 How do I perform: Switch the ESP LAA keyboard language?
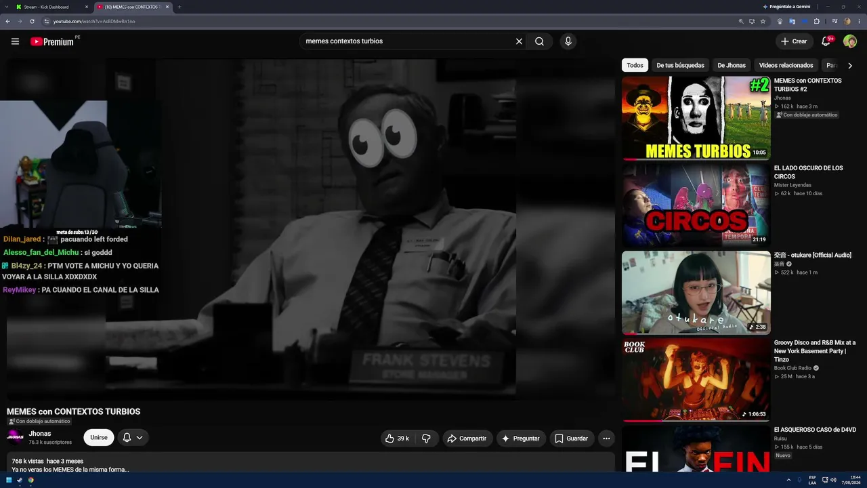pos(812,480)
